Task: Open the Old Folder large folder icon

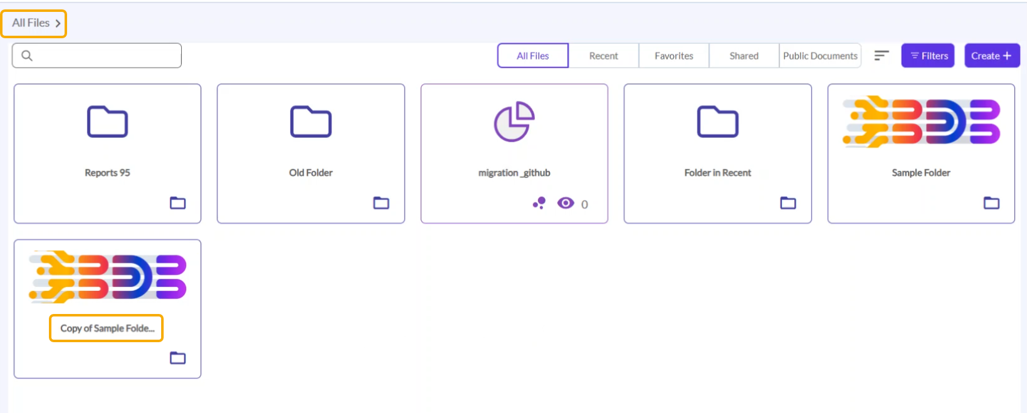Action: point(310,122)
